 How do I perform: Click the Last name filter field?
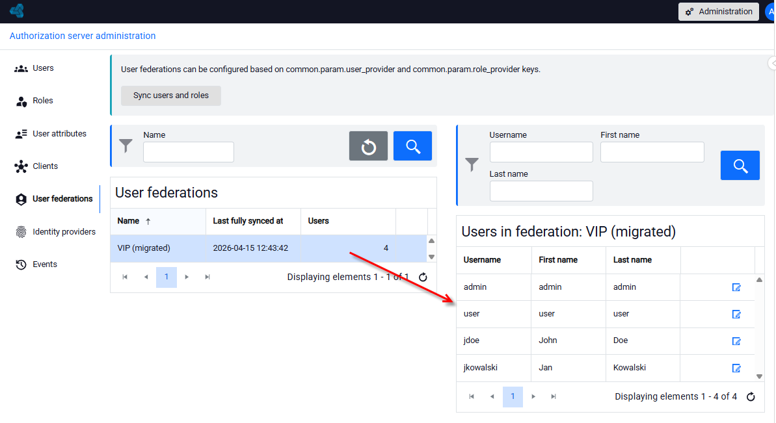pyautogui.click(x=541, y=191)
